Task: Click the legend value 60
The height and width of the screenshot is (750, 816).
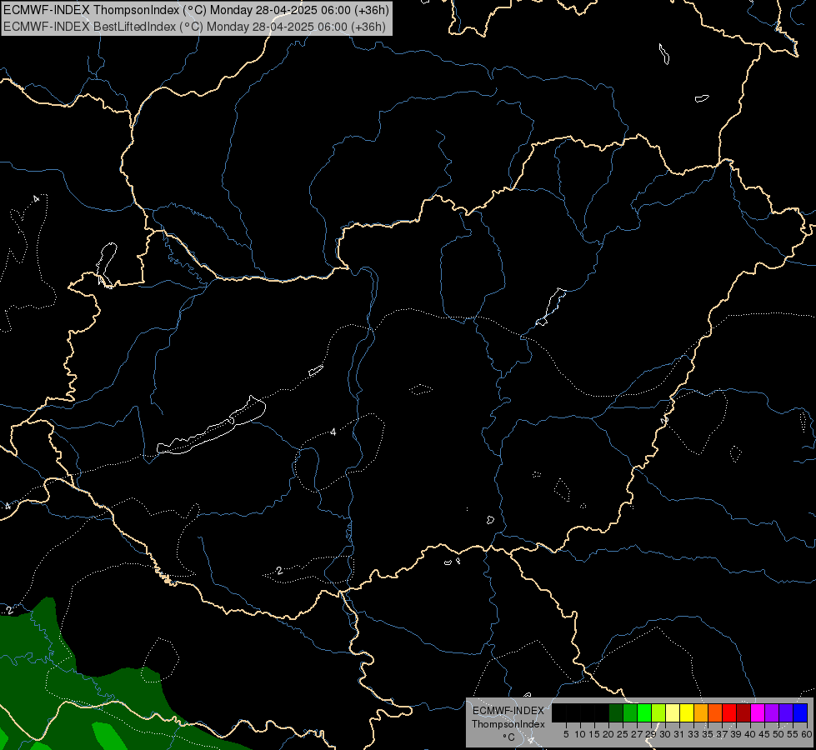Action: click(807, 734)
